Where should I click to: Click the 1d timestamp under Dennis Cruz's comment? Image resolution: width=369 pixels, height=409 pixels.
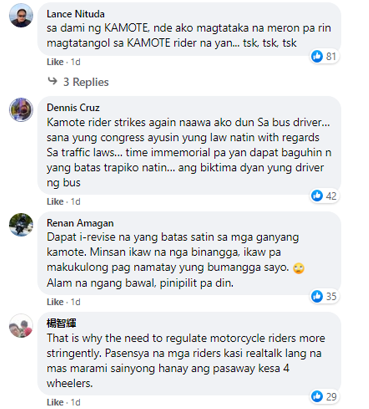point(75,202)
